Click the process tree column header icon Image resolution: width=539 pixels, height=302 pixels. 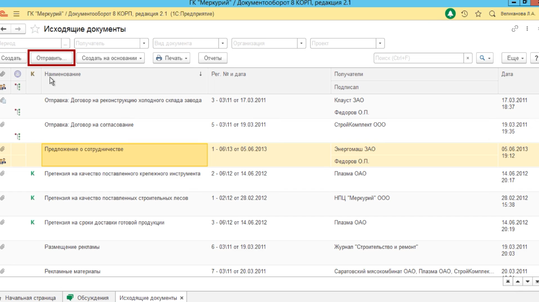pyautogui.click(x=17, y=87)
